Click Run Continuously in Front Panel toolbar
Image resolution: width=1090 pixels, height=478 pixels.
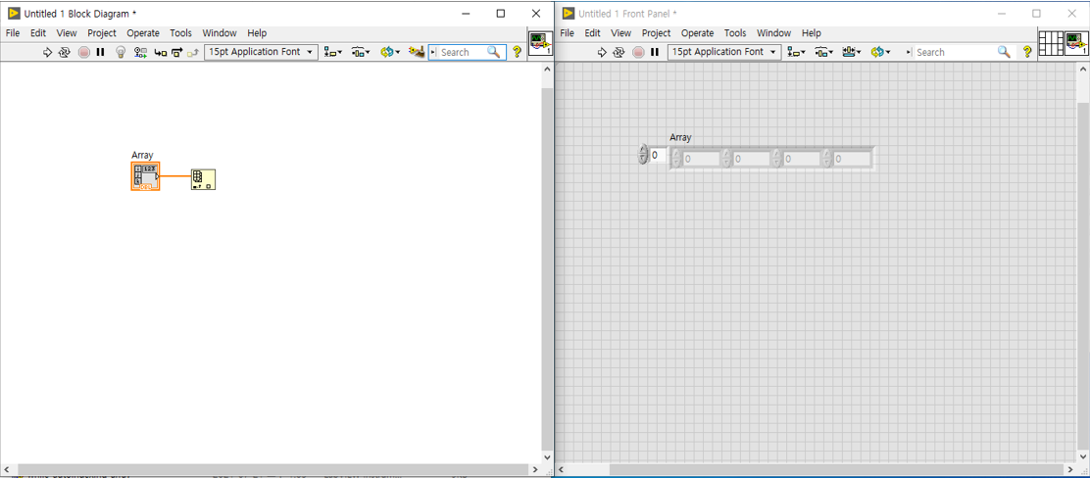click(x=619, y=52)
